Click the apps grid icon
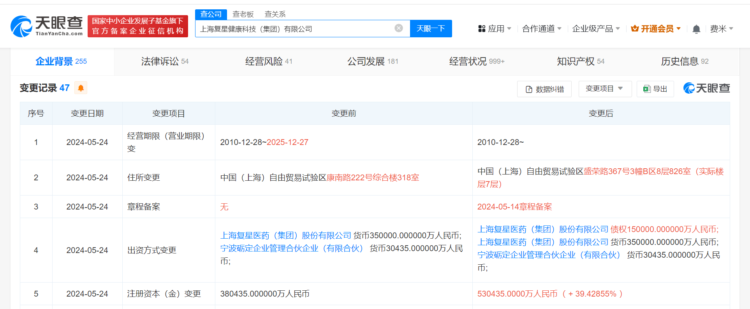Image resolution: width=750 pixels, height=309 pixels. click(482, 29)
